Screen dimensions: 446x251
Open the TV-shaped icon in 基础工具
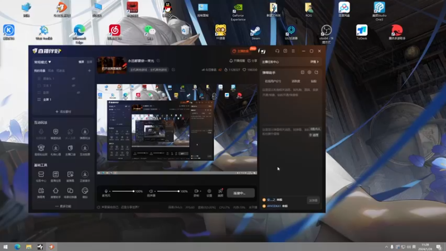click(41, 190)
